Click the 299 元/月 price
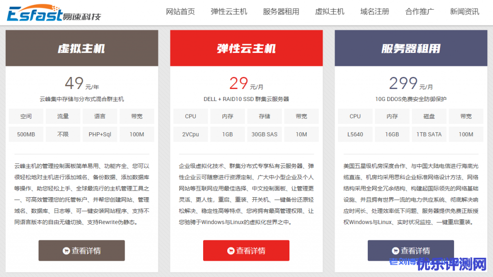 (x=411, y=84)
